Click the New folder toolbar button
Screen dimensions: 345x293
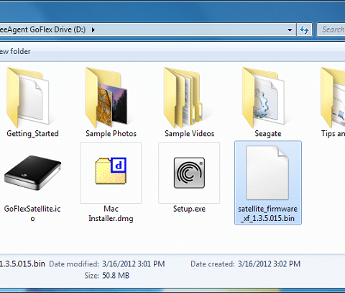[15, 51]
